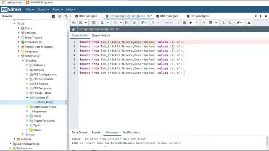The width and height of the screenshot is (269, 151).
Task: Click the Rollback icon in toolbar
Action: pos(230,23)
